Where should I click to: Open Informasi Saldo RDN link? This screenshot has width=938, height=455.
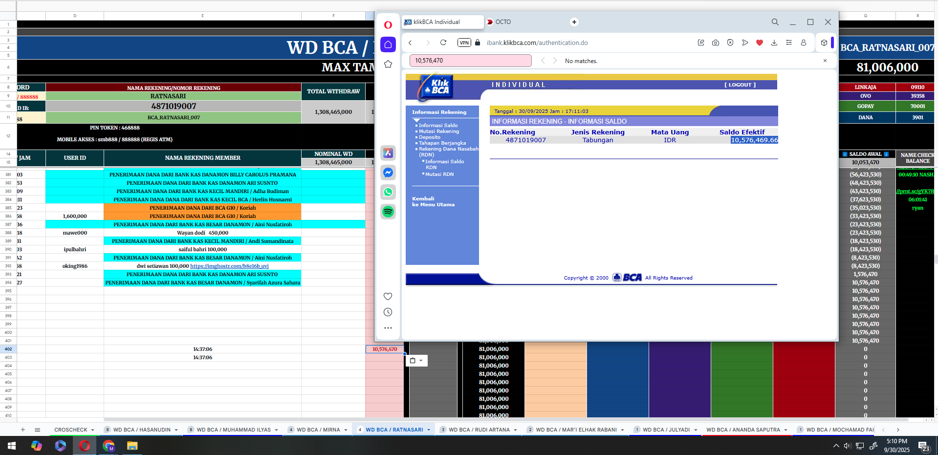pyautogui.click(x=444, y=164)
